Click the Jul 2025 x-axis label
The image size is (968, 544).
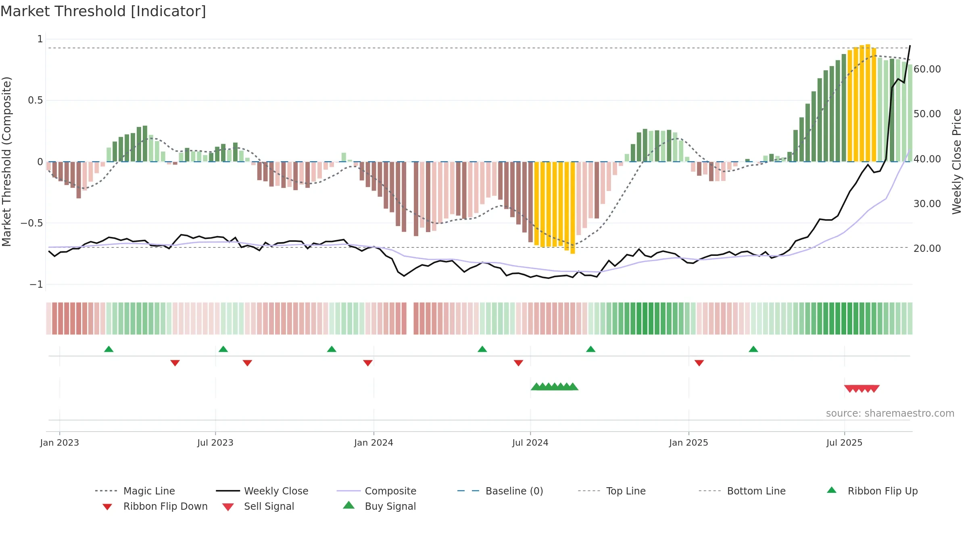[845, 443]
